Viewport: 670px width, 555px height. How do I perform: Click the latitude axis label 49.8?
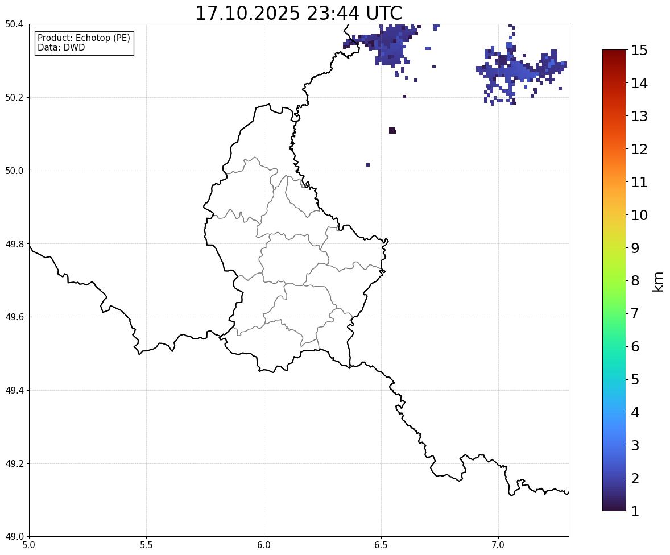(x=14, y=244)
